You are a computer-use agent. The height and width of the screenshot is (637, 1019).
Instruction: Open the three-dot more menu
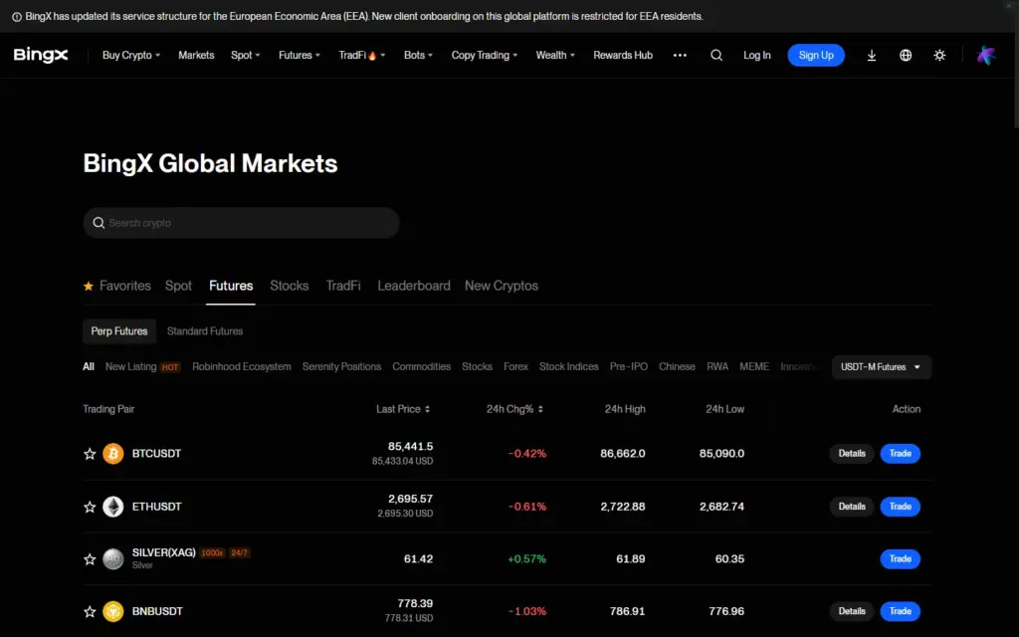pos(680,56)
